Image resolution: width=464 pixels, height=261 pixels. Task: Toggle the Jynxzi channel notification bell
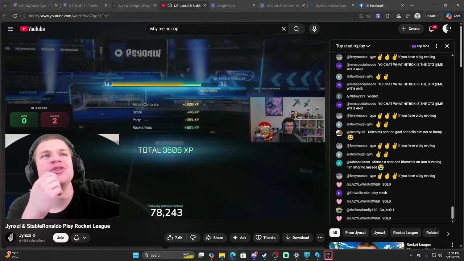pyautogui.click(x=76, y=238)
